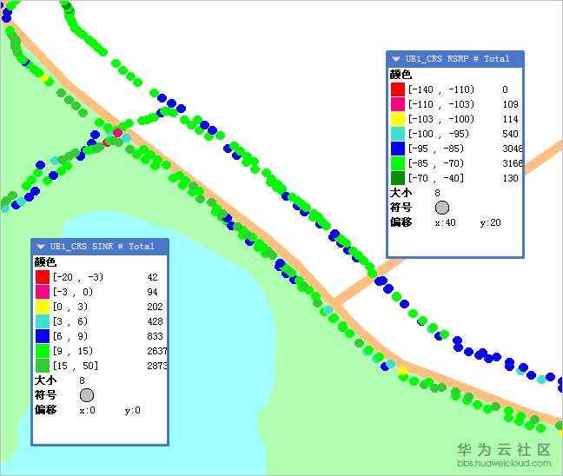Click the RSRP red [-140, -110) swatch
Image resolution: width=563 pixels, height=476 pixels.
click(x=398, y=89)
